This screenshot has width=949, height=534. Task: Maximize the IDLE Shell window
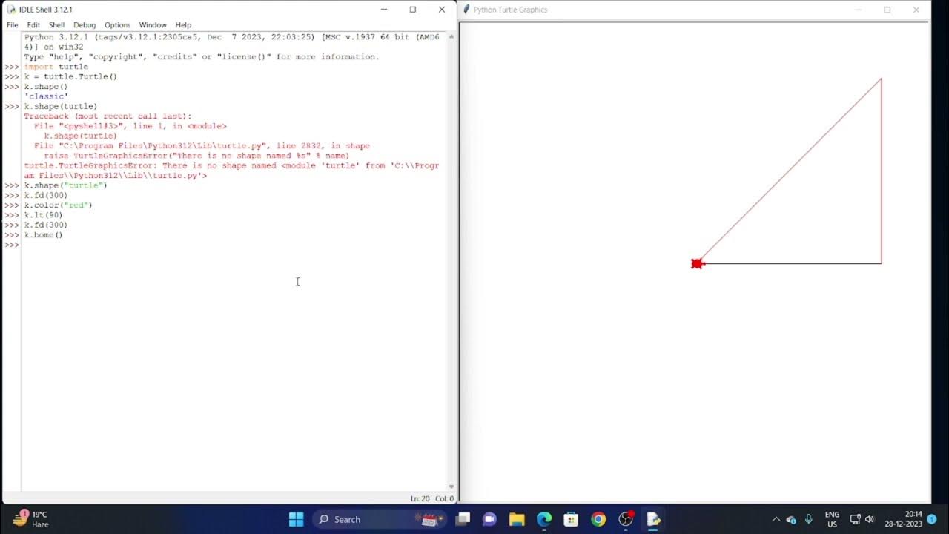tap(413, 10)
